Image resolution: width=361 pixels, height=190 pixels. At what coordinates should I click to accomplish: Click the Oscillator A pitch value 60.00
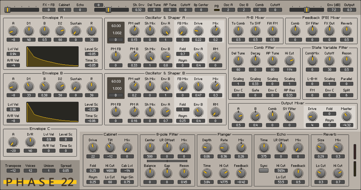click(116, 26)
